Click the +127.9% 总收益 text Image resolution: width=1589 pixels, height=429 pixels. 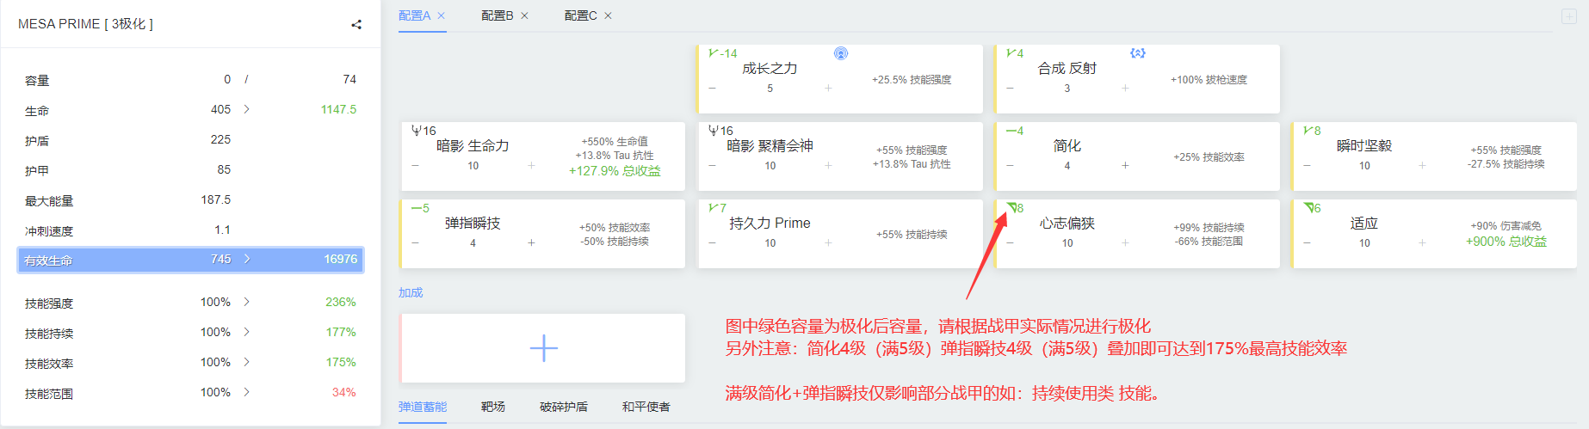(615, 171)
